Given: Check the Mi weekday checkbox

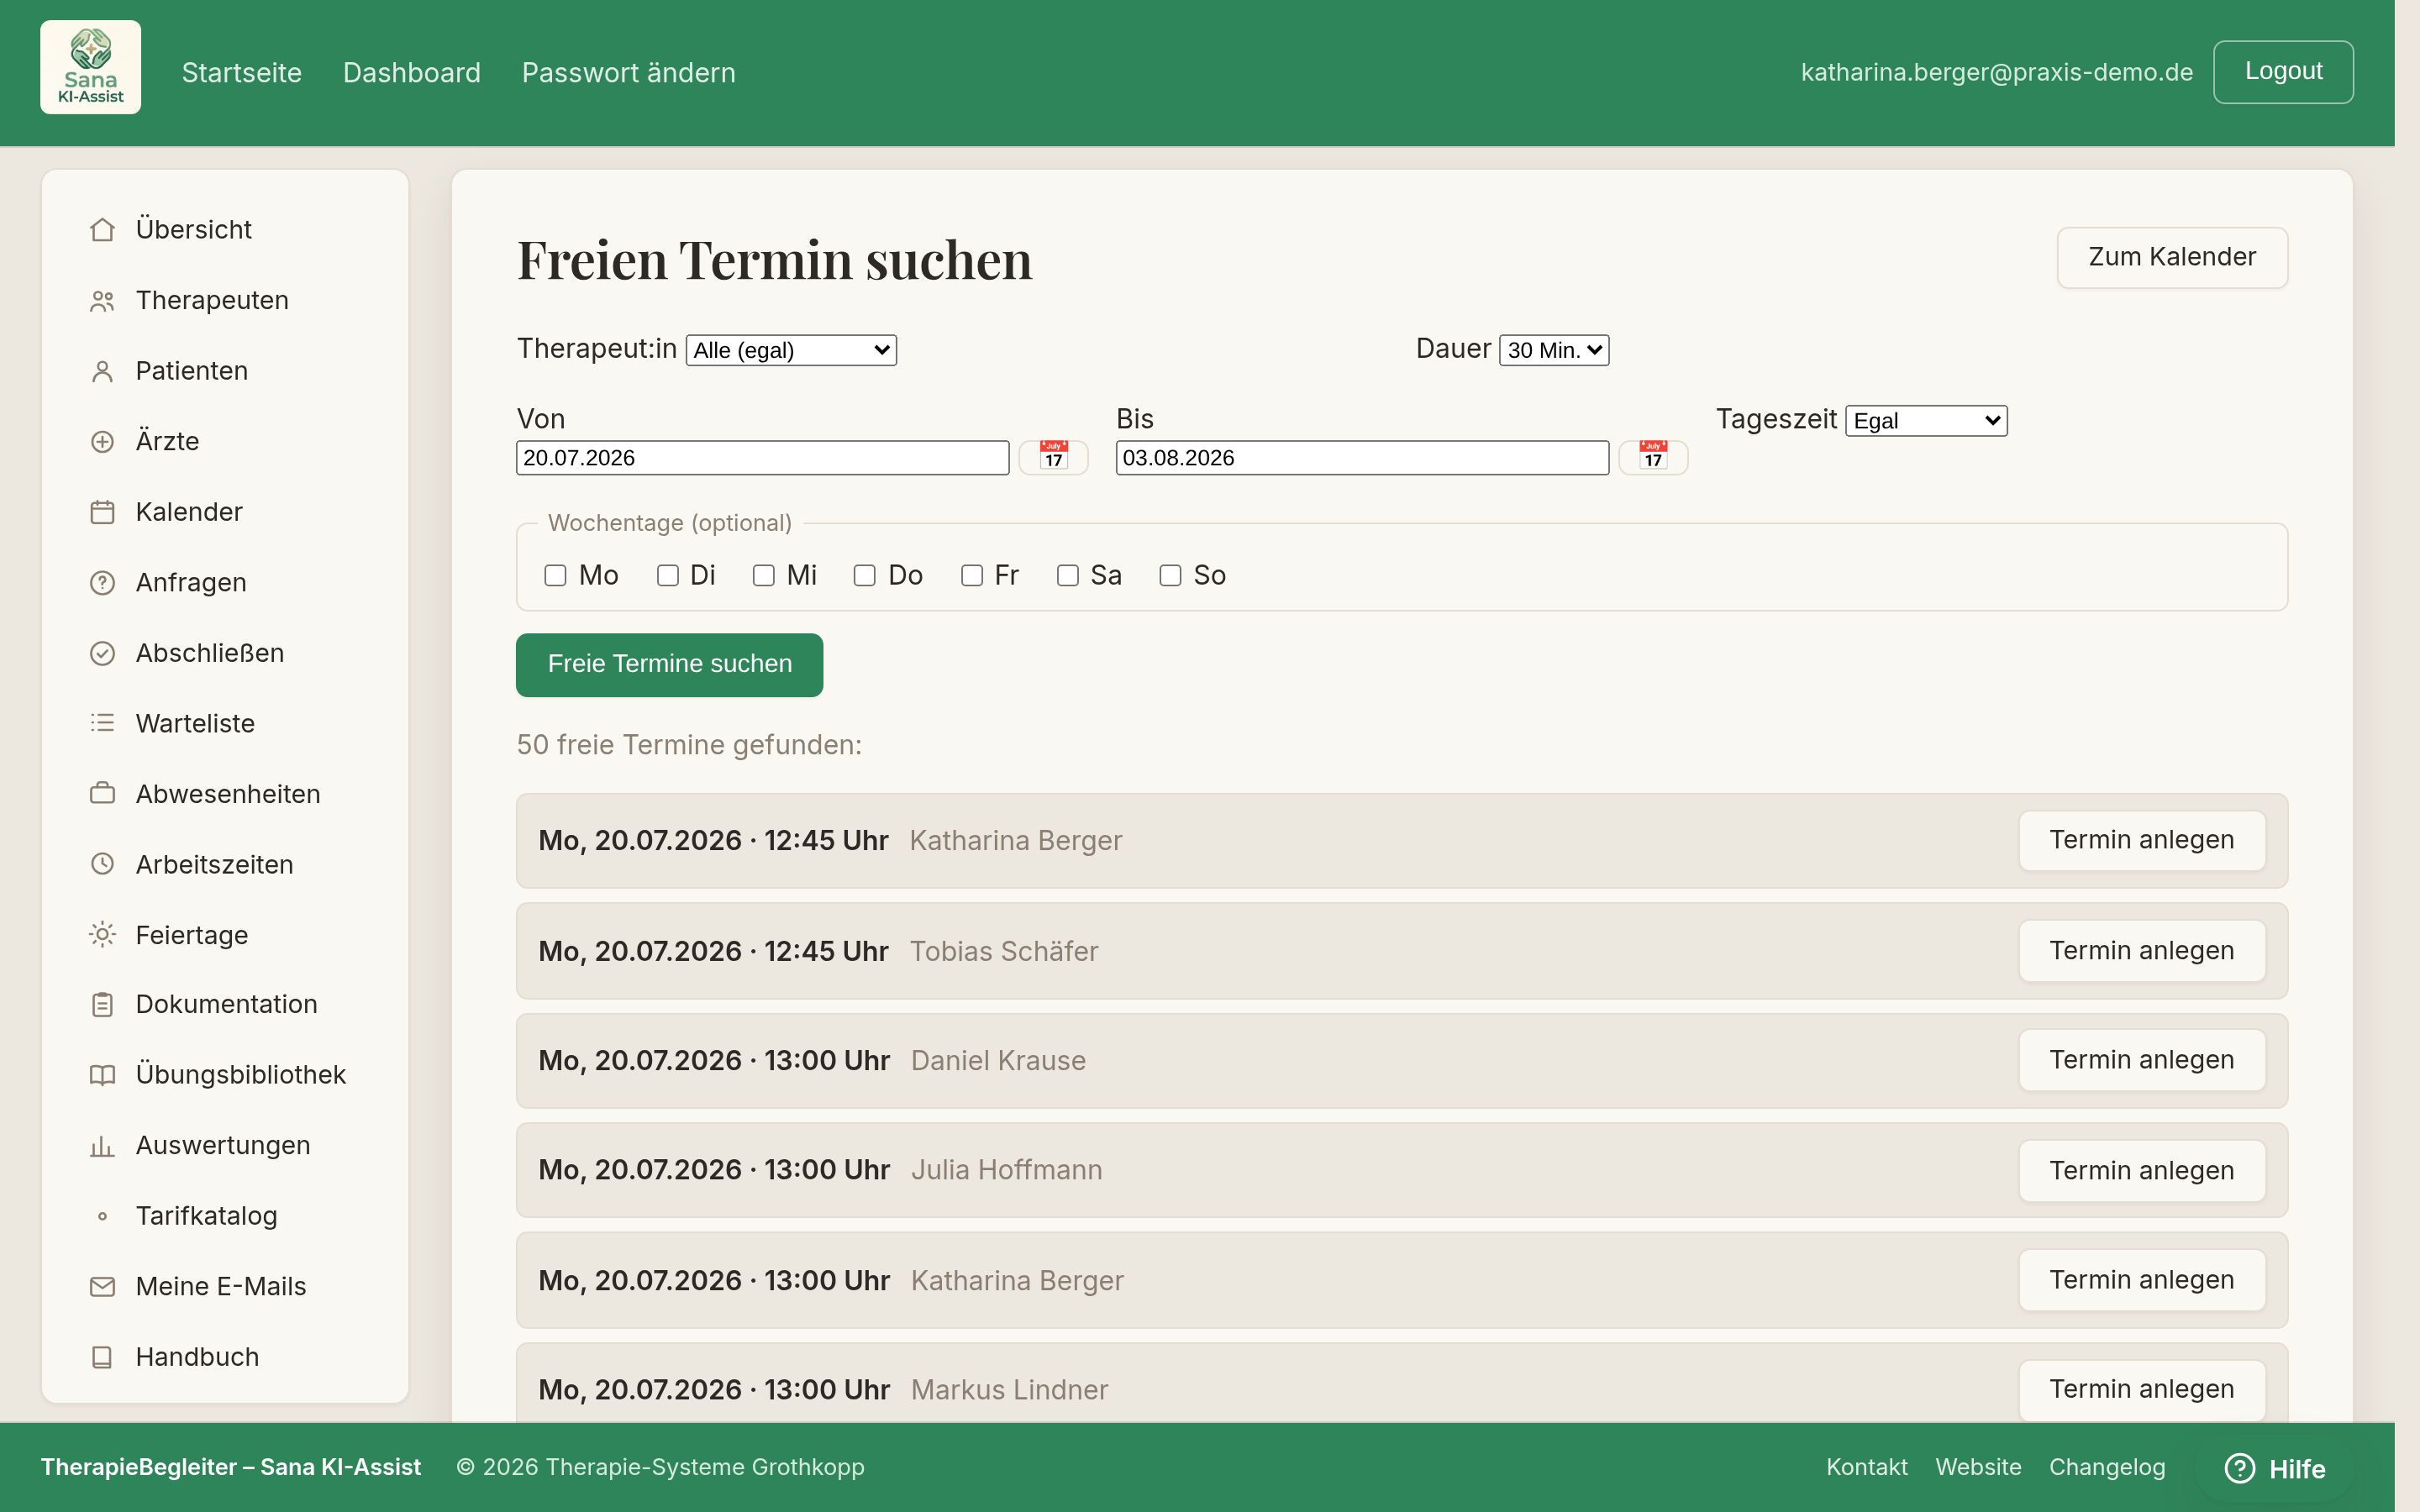Looking at the screenshot, I should (764, 575).
